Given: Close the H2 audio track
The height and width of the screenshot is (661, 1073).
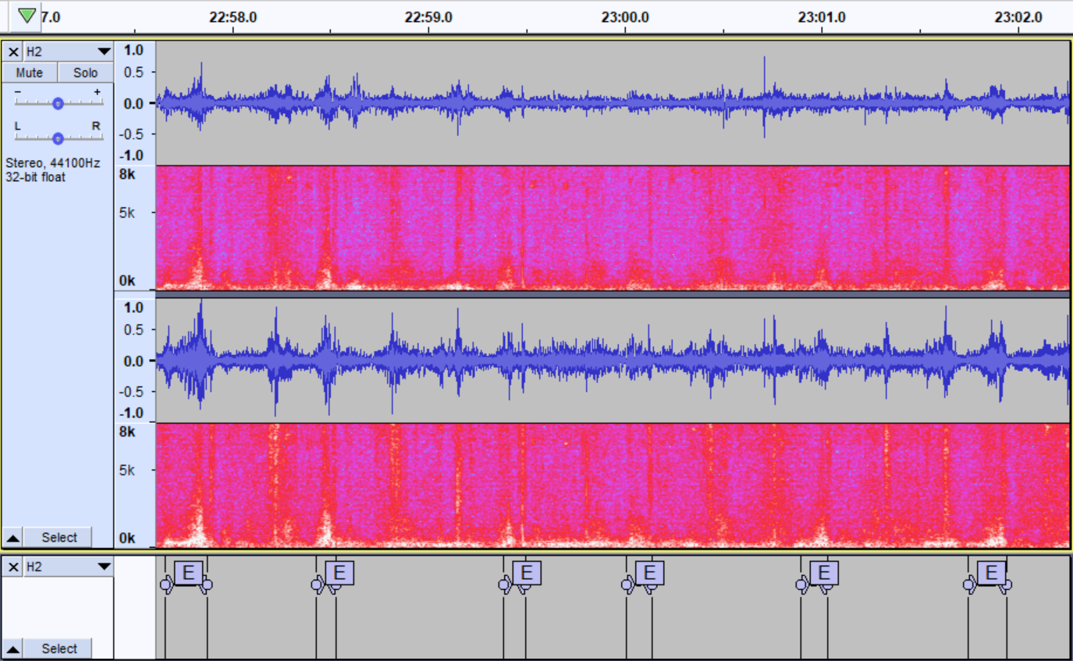Looking at the screenshot, I should [12, 52].
